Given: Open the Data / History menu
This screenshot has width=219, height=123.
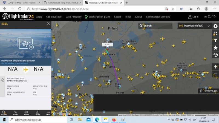Looking at the screenshot, I should click(73, 17).
